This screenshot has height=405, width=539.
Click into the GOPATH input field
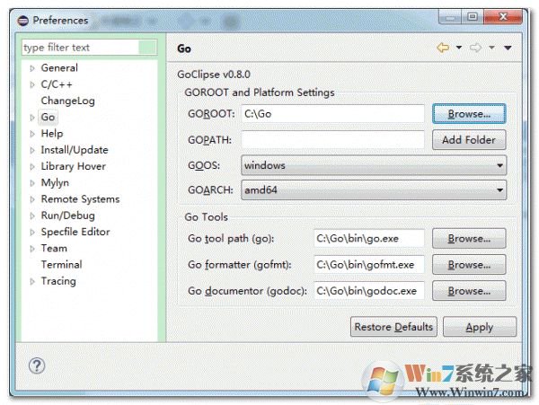click(332, 140)
